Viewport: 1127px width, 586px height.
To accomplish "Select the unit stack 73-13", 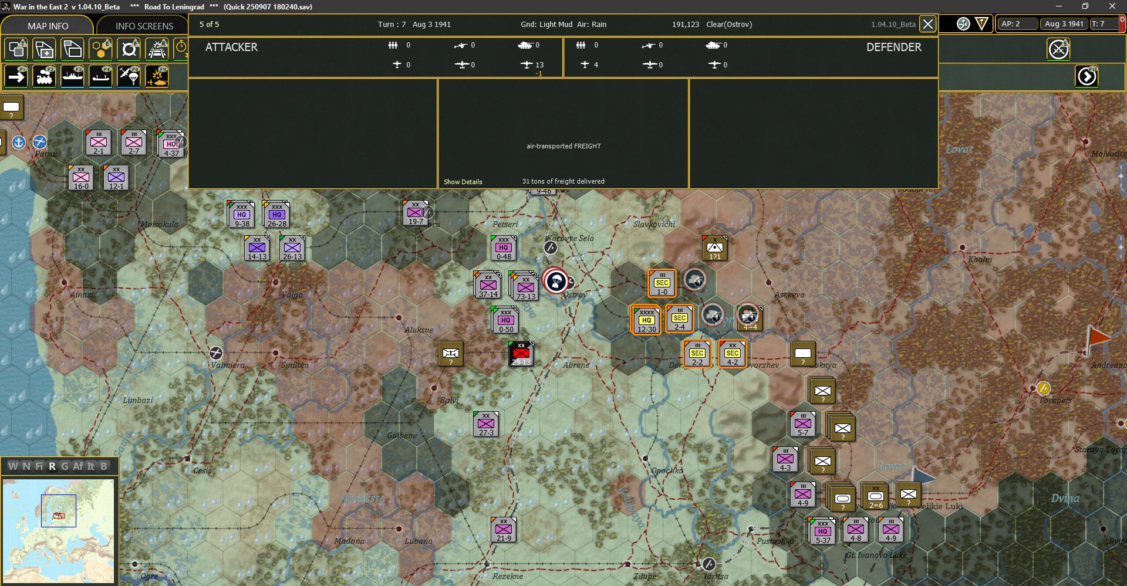I will (x=525, y=286).
